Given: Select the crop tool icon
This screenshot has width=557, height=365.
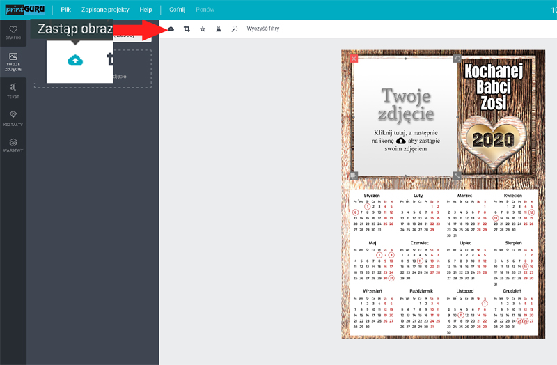Looking at the screenshot, I should pos(187,29).
